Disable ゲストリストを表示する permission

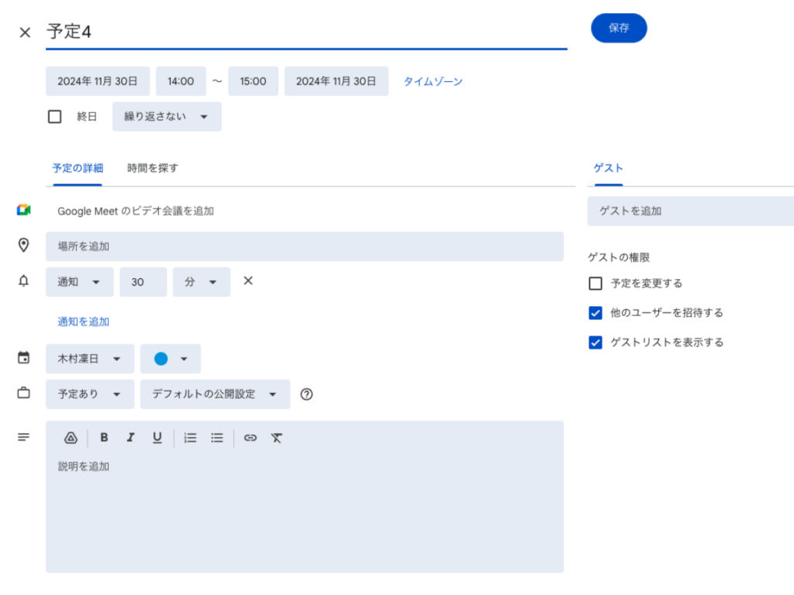(595, 342)
